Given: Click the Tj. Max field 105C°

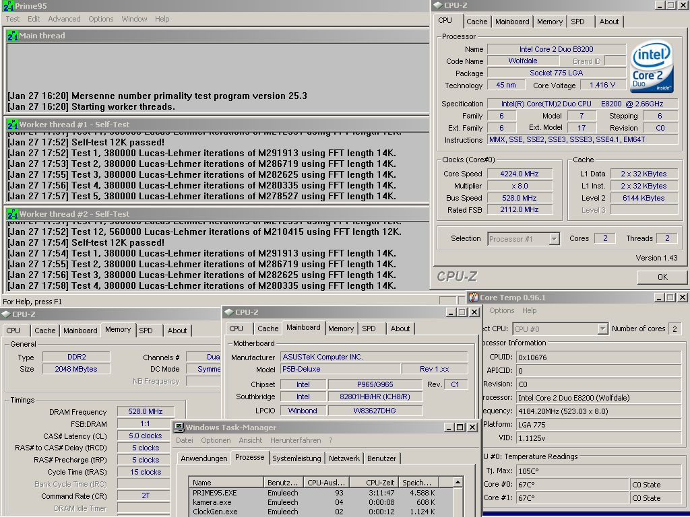Looking at the screenshot, I should pos(598,471).
